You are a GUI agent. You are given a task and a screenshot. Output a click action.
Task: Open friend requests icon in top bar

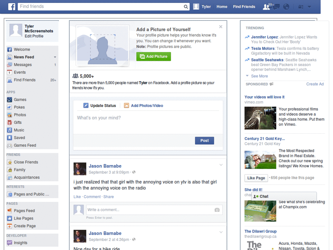[x=266, y=7]
